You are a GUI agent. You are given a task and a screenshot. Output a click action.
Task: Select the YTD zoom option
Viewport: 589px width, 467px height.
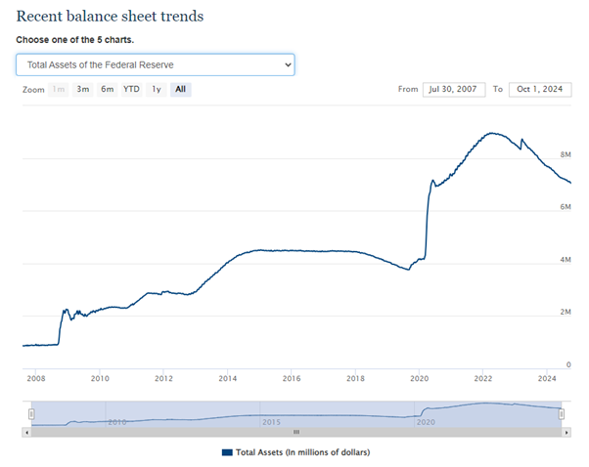point(131,89)
